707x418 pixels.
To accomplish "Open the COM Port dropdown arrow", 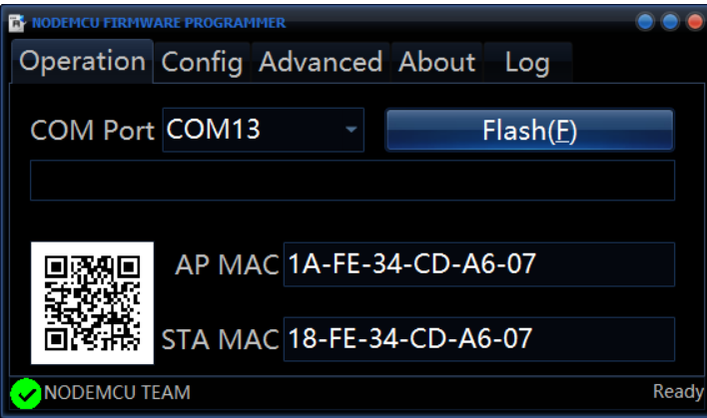I will [352, 130].
